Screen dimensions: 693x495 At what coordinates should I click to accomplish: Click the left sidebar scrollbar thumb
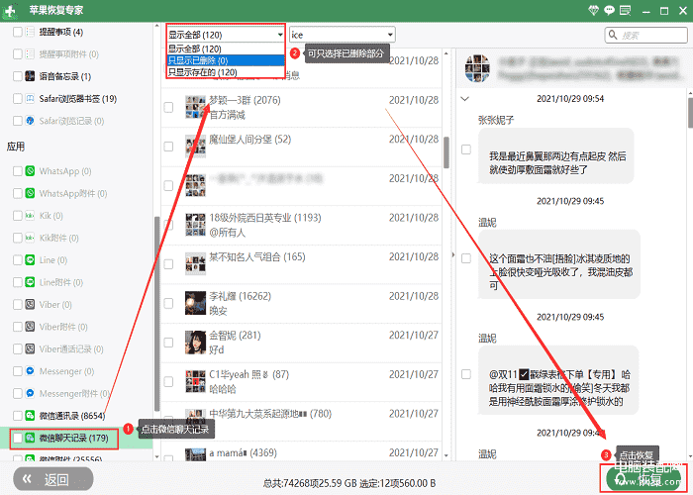click(156, 314)
